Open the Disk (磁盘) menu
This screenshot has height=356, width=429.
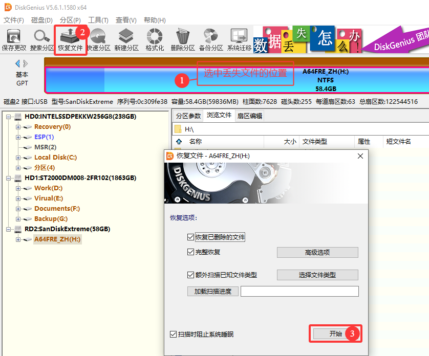[42, 20]
